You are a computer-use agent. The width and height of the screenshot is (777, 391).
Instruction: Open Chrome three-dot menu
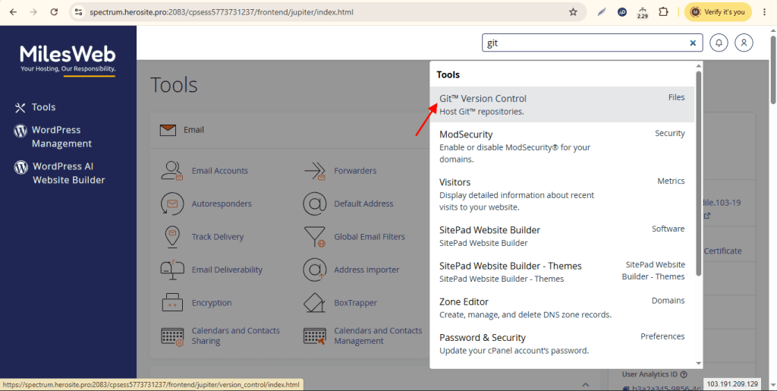[765, 12]
